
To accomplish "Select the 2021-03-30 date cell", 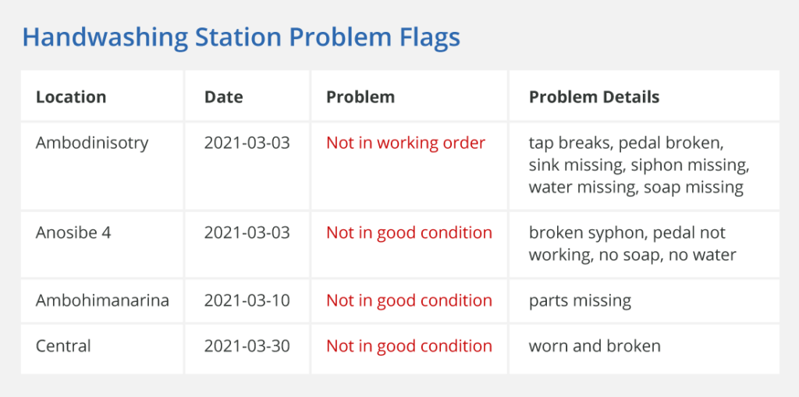I will (x=247, y=346).
